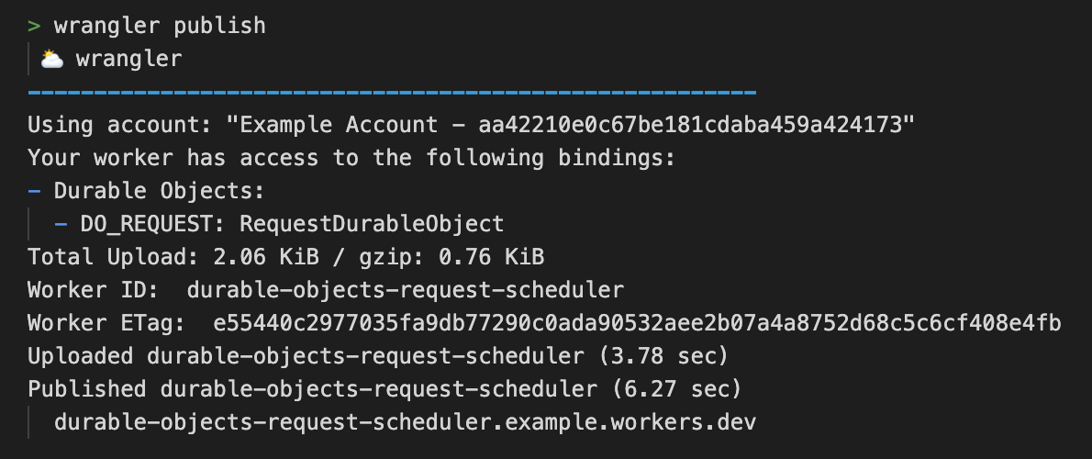Viewport: 1092px width, 459px height.
Task: Select the Worker ETag hash string
Action: click(637, 324)
